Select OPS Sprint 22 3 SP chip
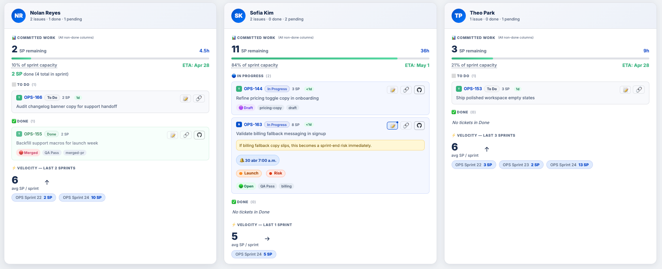The height and width of the screenshot is (269, 662). 474,165
